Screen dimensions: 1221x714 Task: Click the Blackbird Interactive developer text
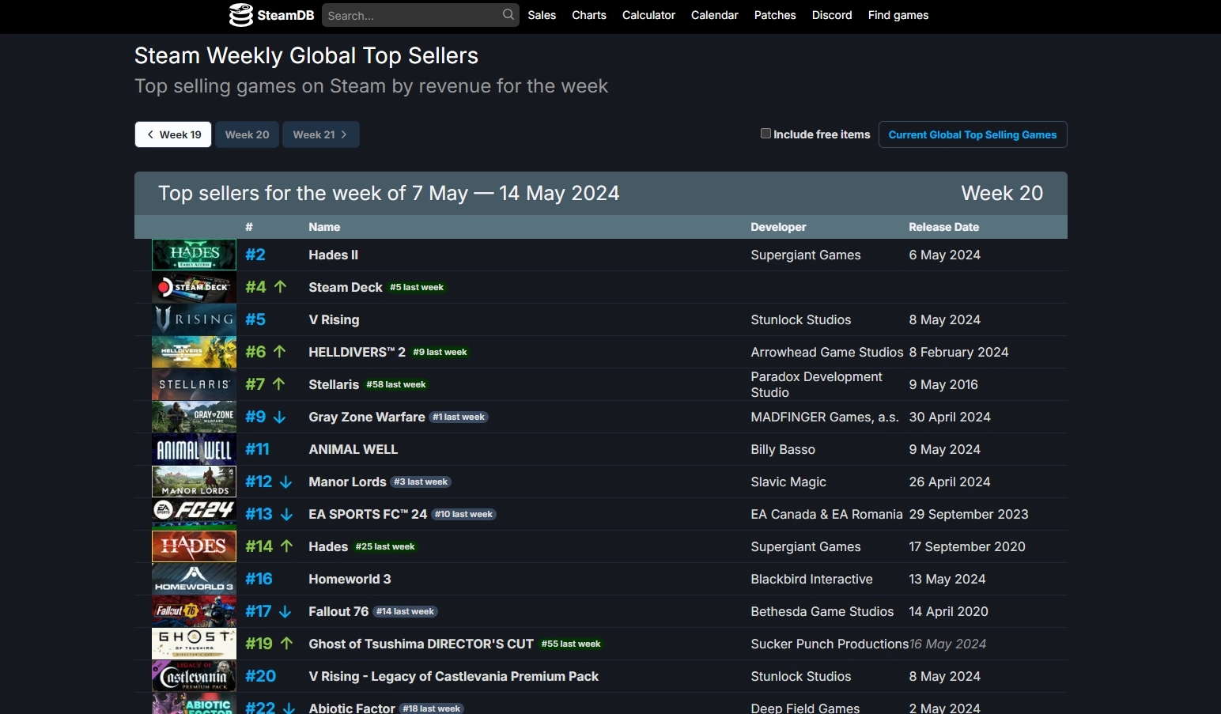[811, 579]
